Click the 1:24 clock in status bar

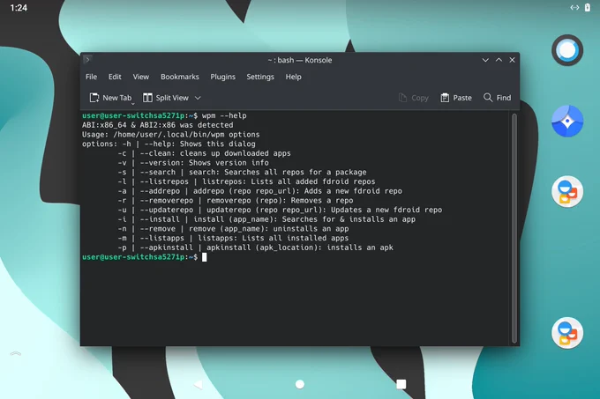coord(19,8)
